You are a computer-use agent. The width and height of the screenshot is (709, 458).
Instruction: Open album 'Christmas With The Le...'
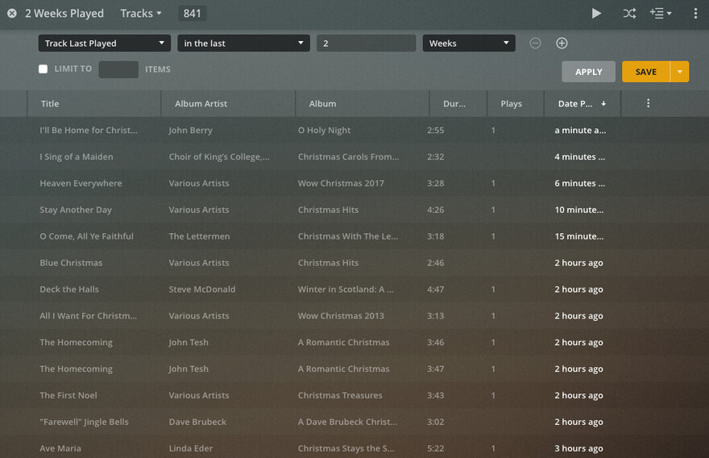click(348, 236)
